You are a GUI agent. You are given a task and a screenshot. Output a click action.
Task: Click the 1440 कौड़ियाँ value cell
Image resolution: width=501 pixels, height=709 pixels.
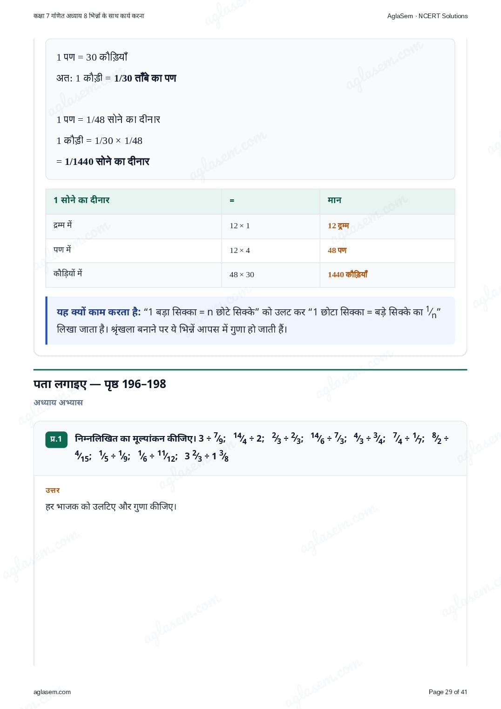coord(347,274)
